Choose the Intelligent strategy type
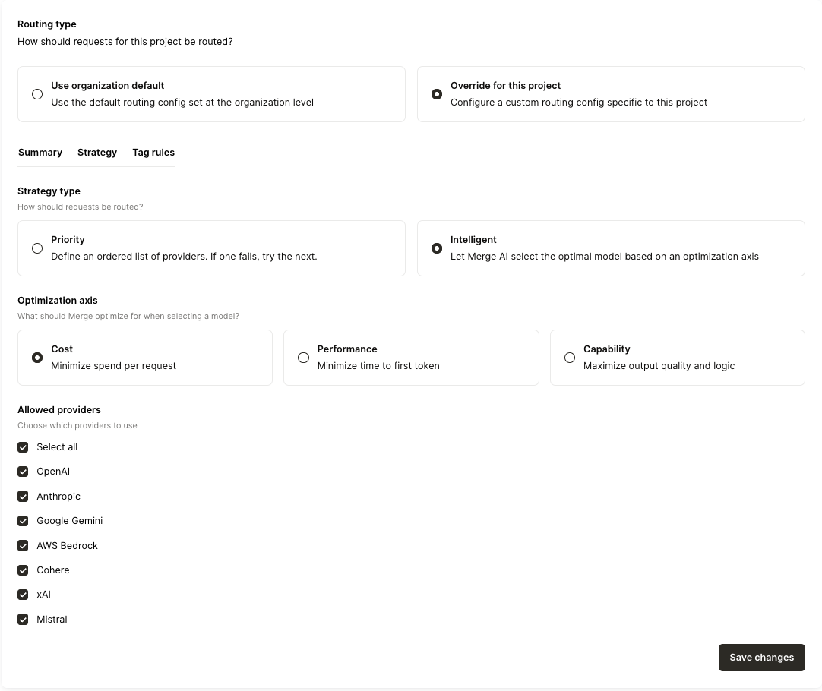This screenshot has height=691, width=822. [x=436, y=248]
